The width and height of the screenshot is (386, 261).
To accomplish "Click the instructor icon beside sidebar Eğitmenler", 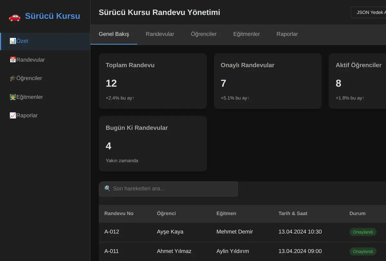I will [13, 97].
